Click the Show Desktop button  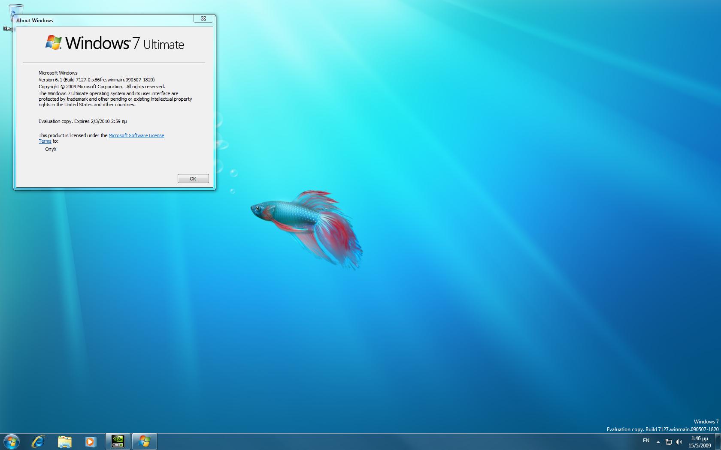tap(718, 441)
